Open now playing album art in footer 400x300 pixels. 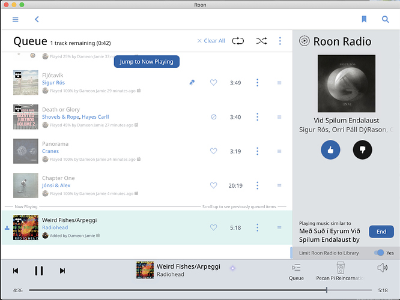[x=145, y=270]
